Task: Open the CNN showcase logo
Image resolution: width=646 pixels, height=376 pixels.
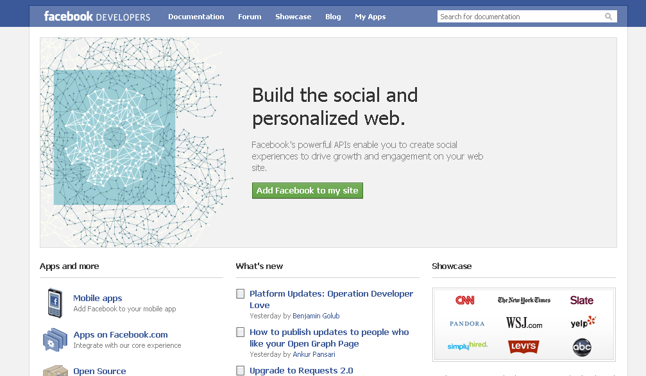Action: (465, 300)
